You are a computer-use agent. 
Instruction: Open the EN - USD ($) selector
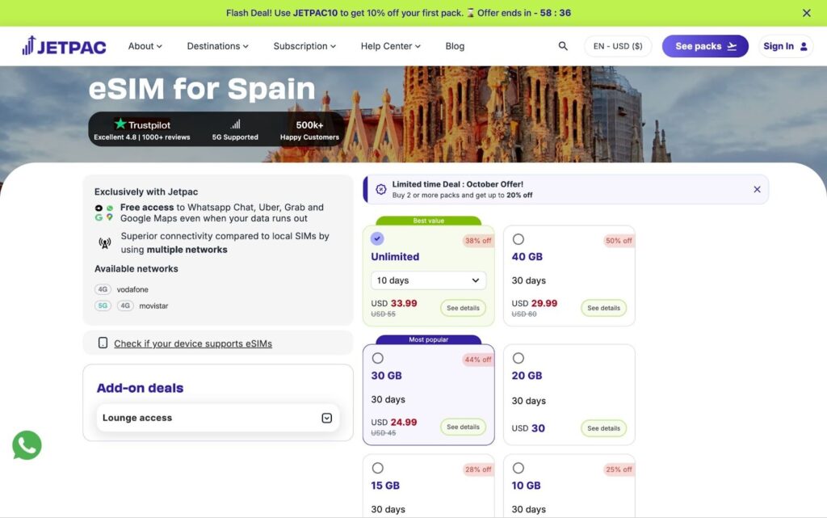pos(618,46)
